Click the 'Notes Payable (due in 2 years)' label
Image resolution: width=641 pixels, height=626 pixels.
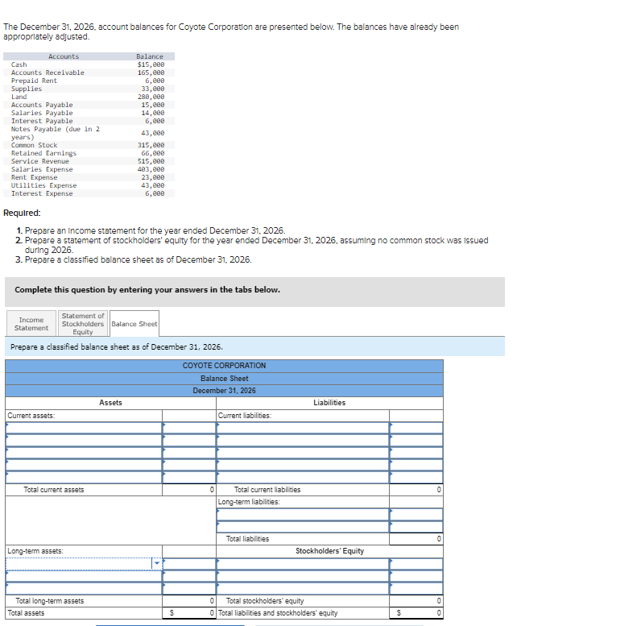pyautogui.click(x=56, y=133)
